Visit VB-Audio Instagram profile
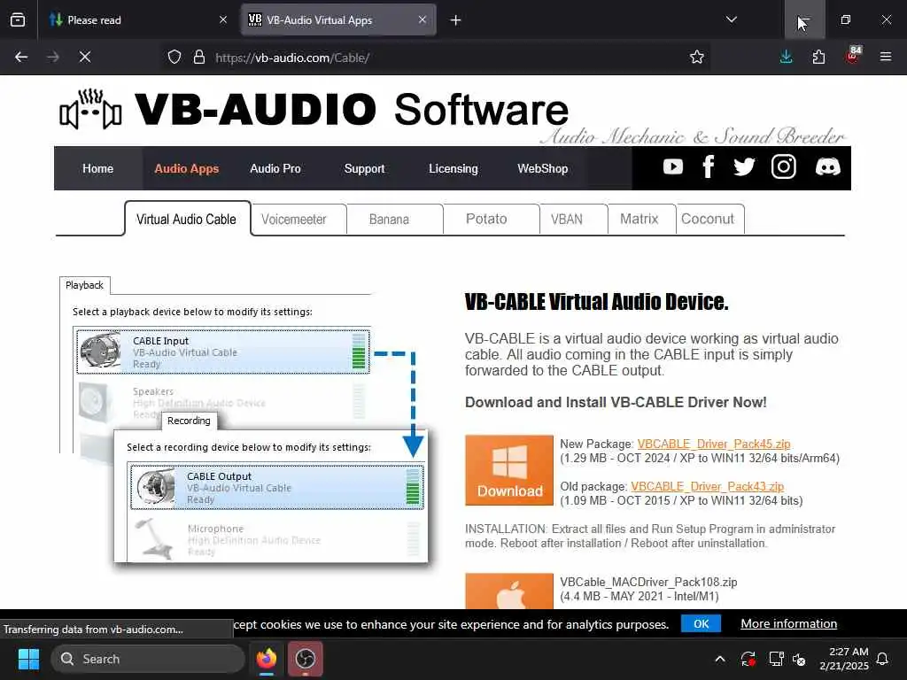The height and width of the screenshot is (680, 907). point(784,167)
